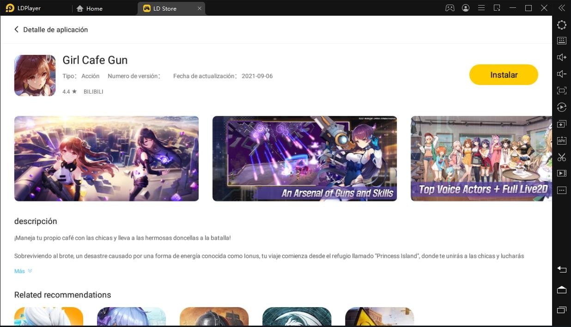Open the fifth related recommendation app
Viewport: 571px width, 327px height.
(x=379, y=317)
